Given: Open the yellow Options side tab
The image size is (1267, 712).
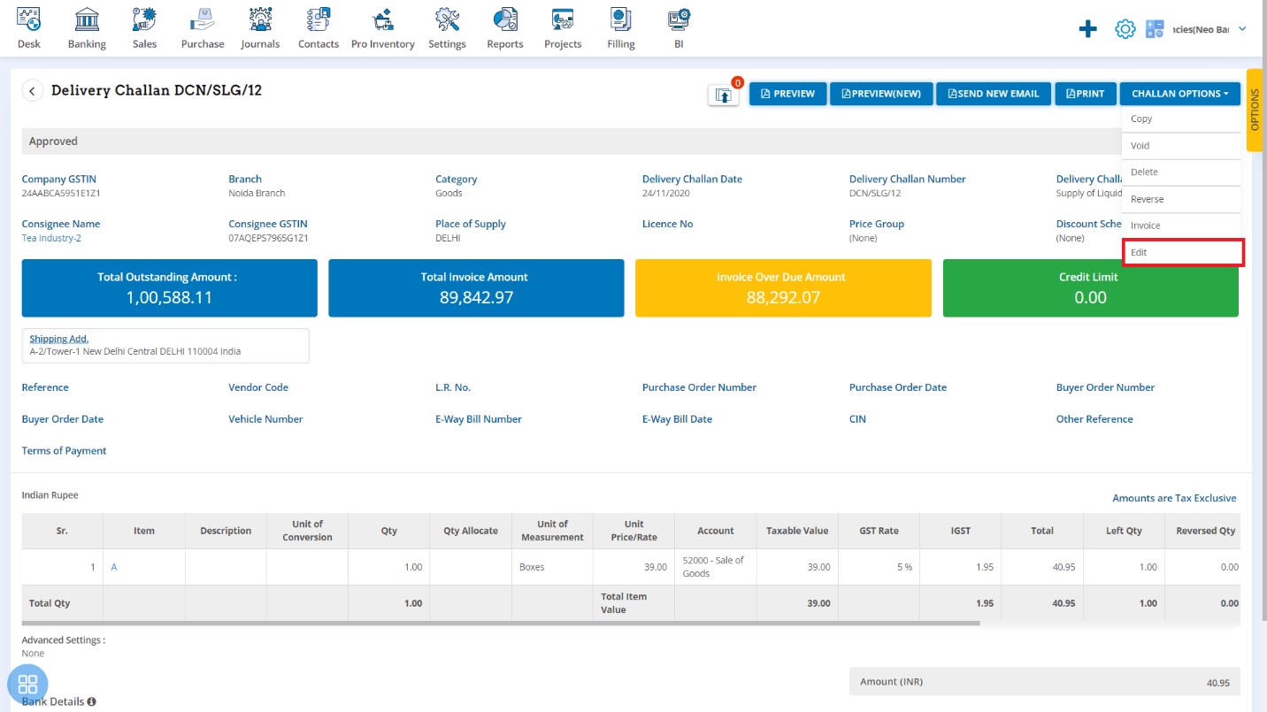Looking at the screenshot, I should coord(1254,111).
